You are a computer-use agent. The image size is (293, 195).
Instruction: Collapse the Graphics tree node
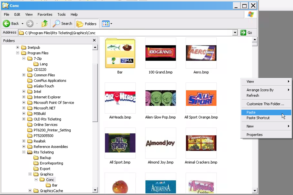(x=30, y=174)
